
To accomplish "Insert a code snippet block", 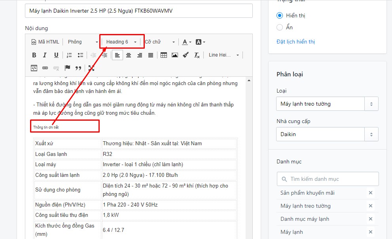I will [x=34, y=68].
